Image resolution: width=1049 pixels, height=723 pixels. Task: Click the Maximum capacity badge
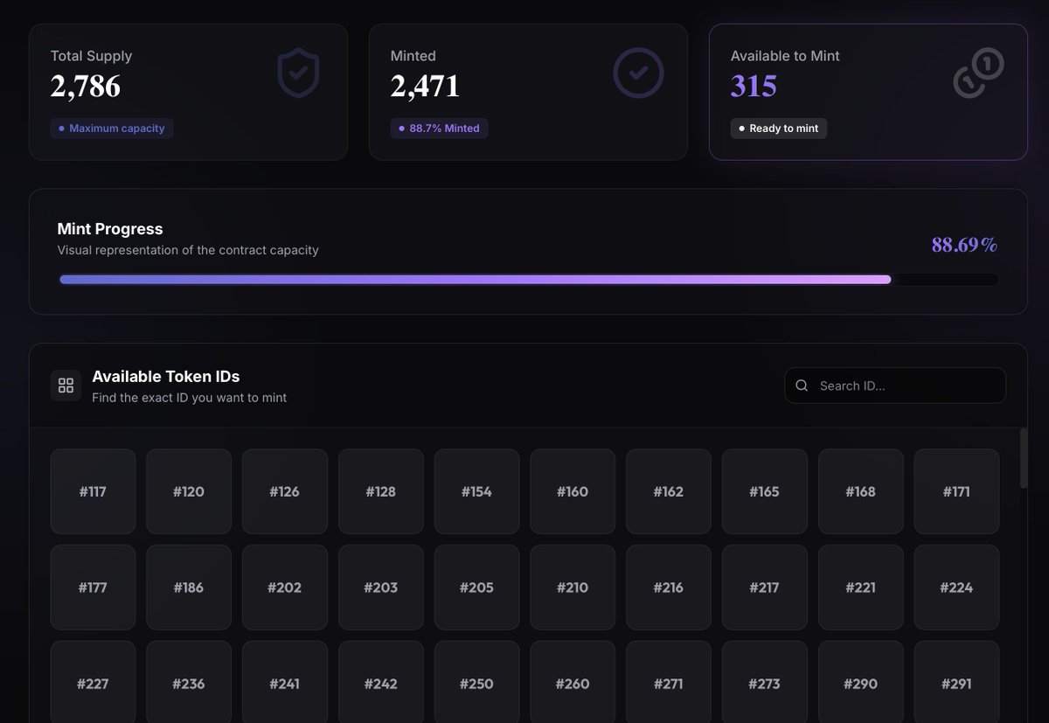[112, 129]
